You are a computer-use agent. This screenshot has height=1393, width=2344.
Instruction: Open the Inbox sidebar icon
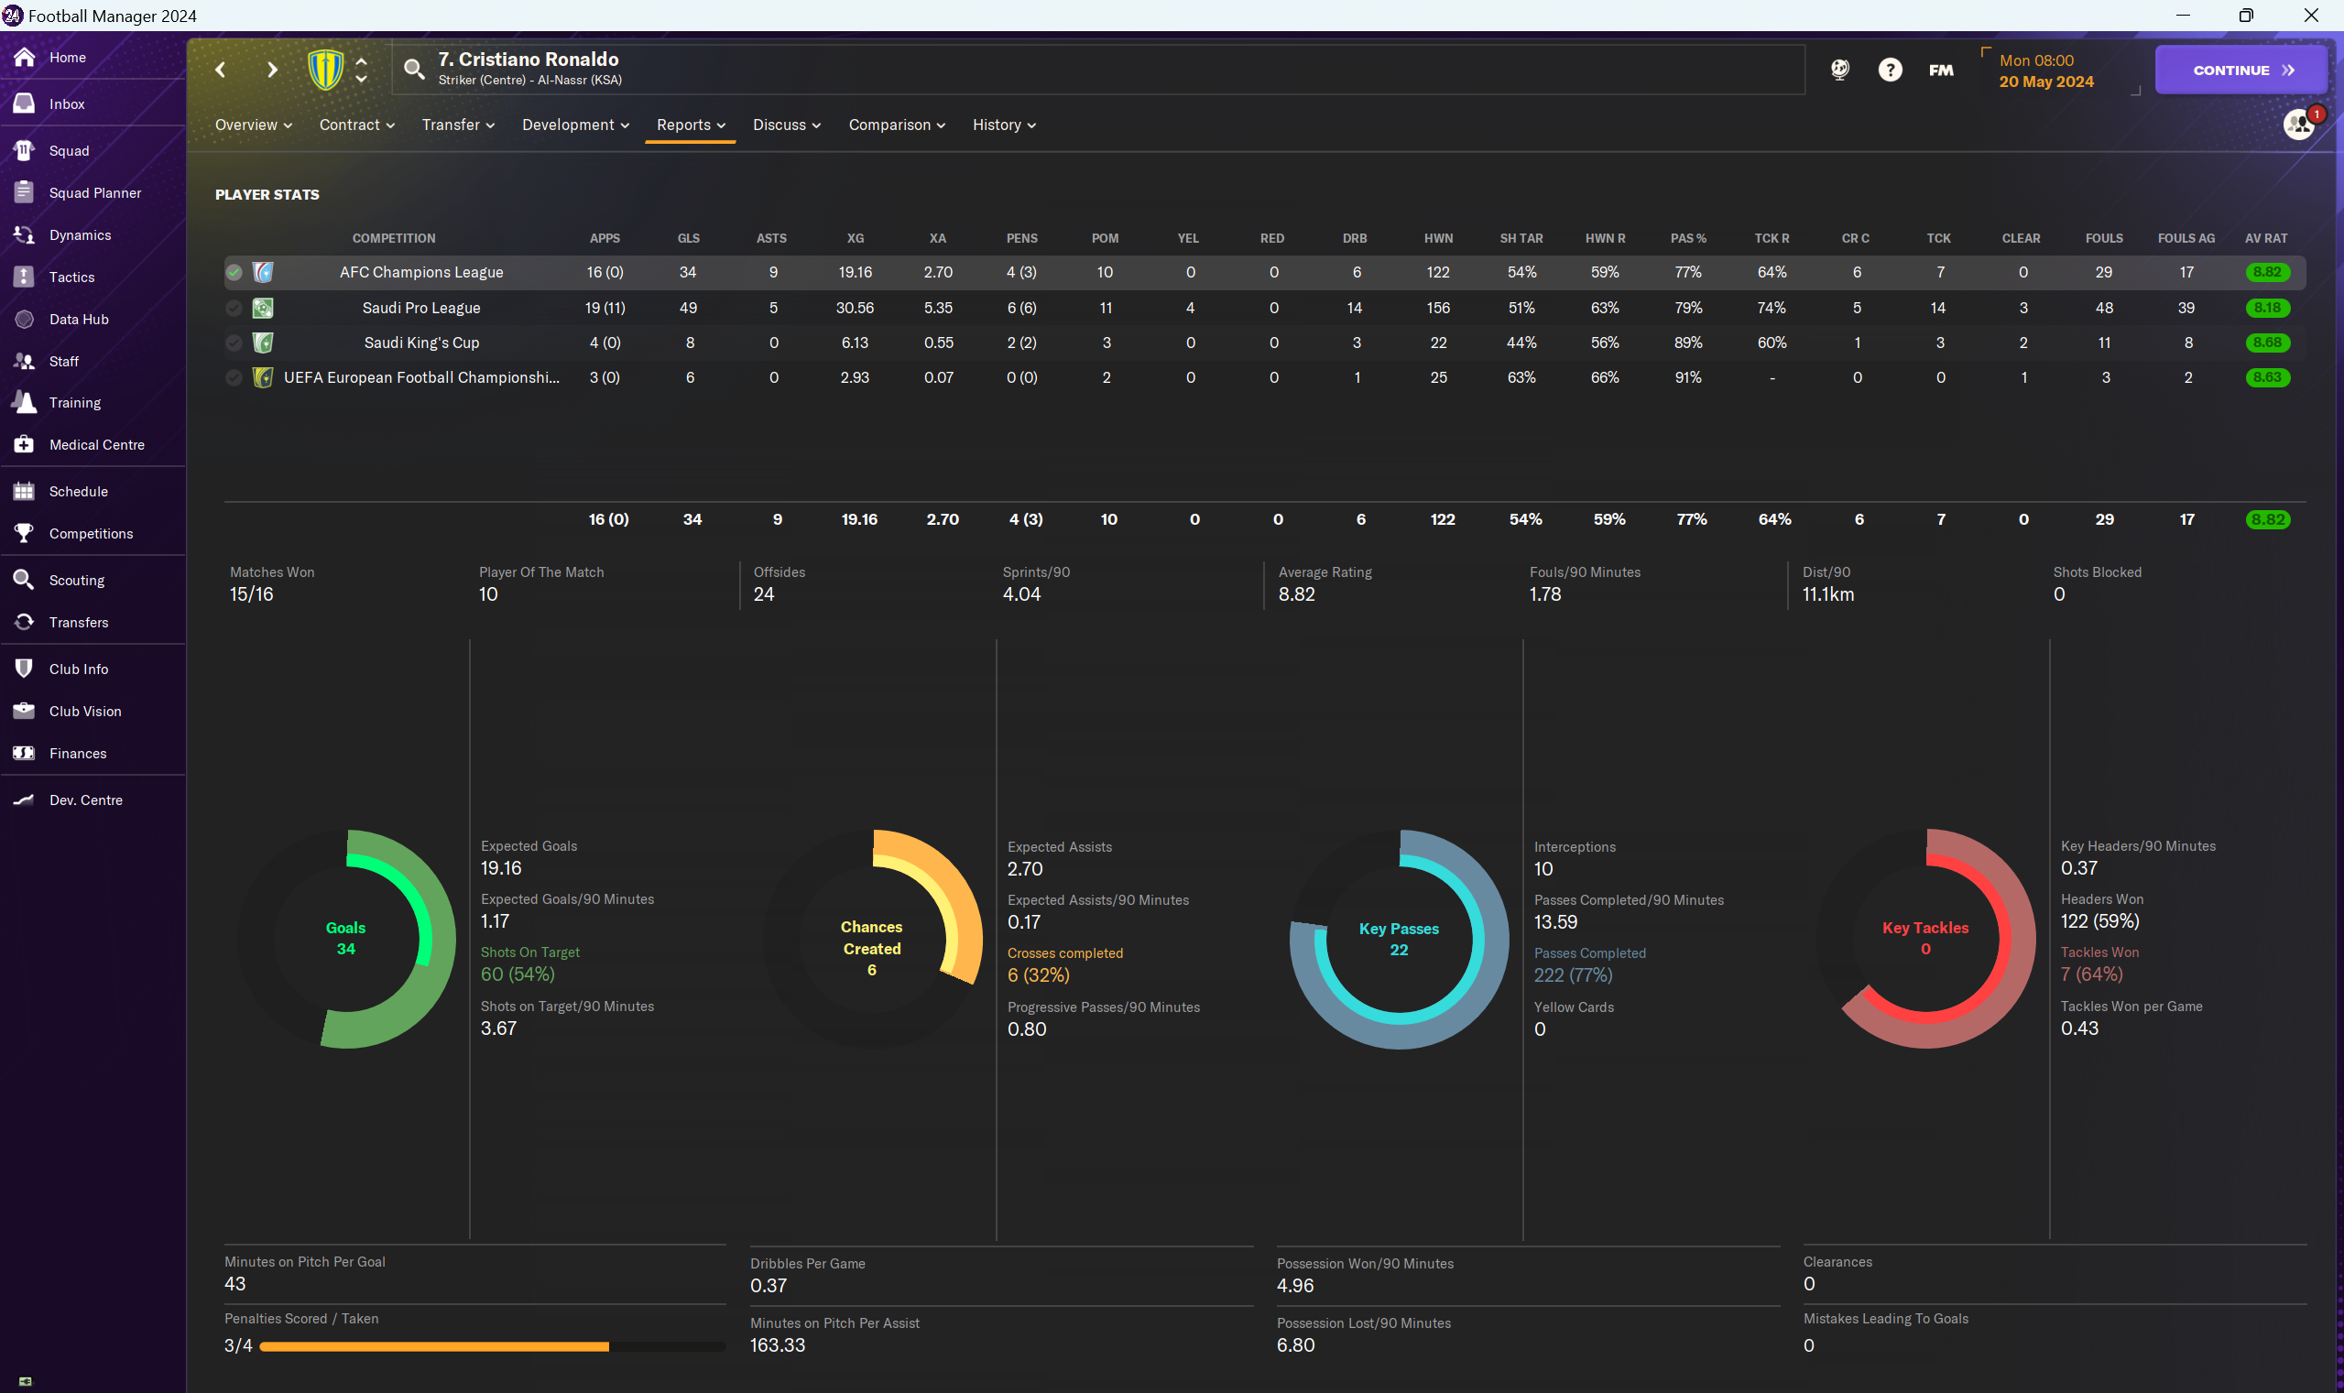click(x=25, y=103)
